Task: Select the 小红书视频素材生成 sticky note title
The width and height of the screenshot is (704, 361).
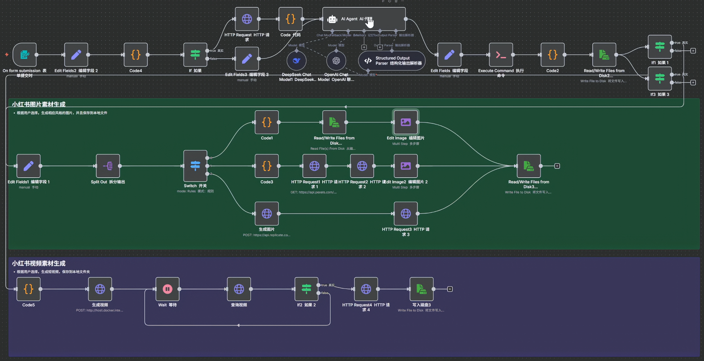Action: [39, 263]
